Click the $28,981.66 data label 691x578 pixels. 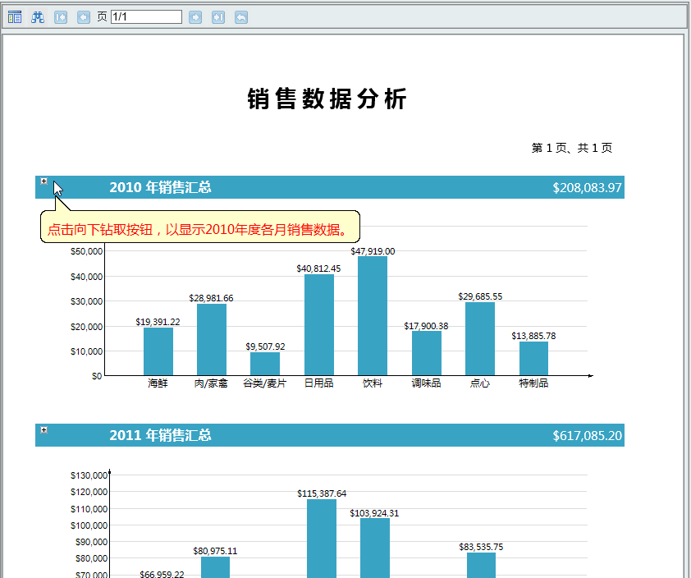pos(211,298)
